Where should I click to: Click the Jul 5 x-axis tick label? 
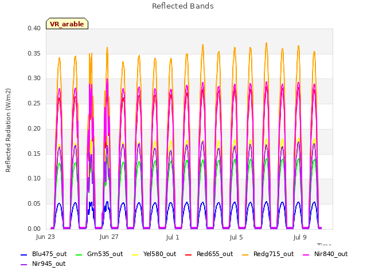click(236, 237)
